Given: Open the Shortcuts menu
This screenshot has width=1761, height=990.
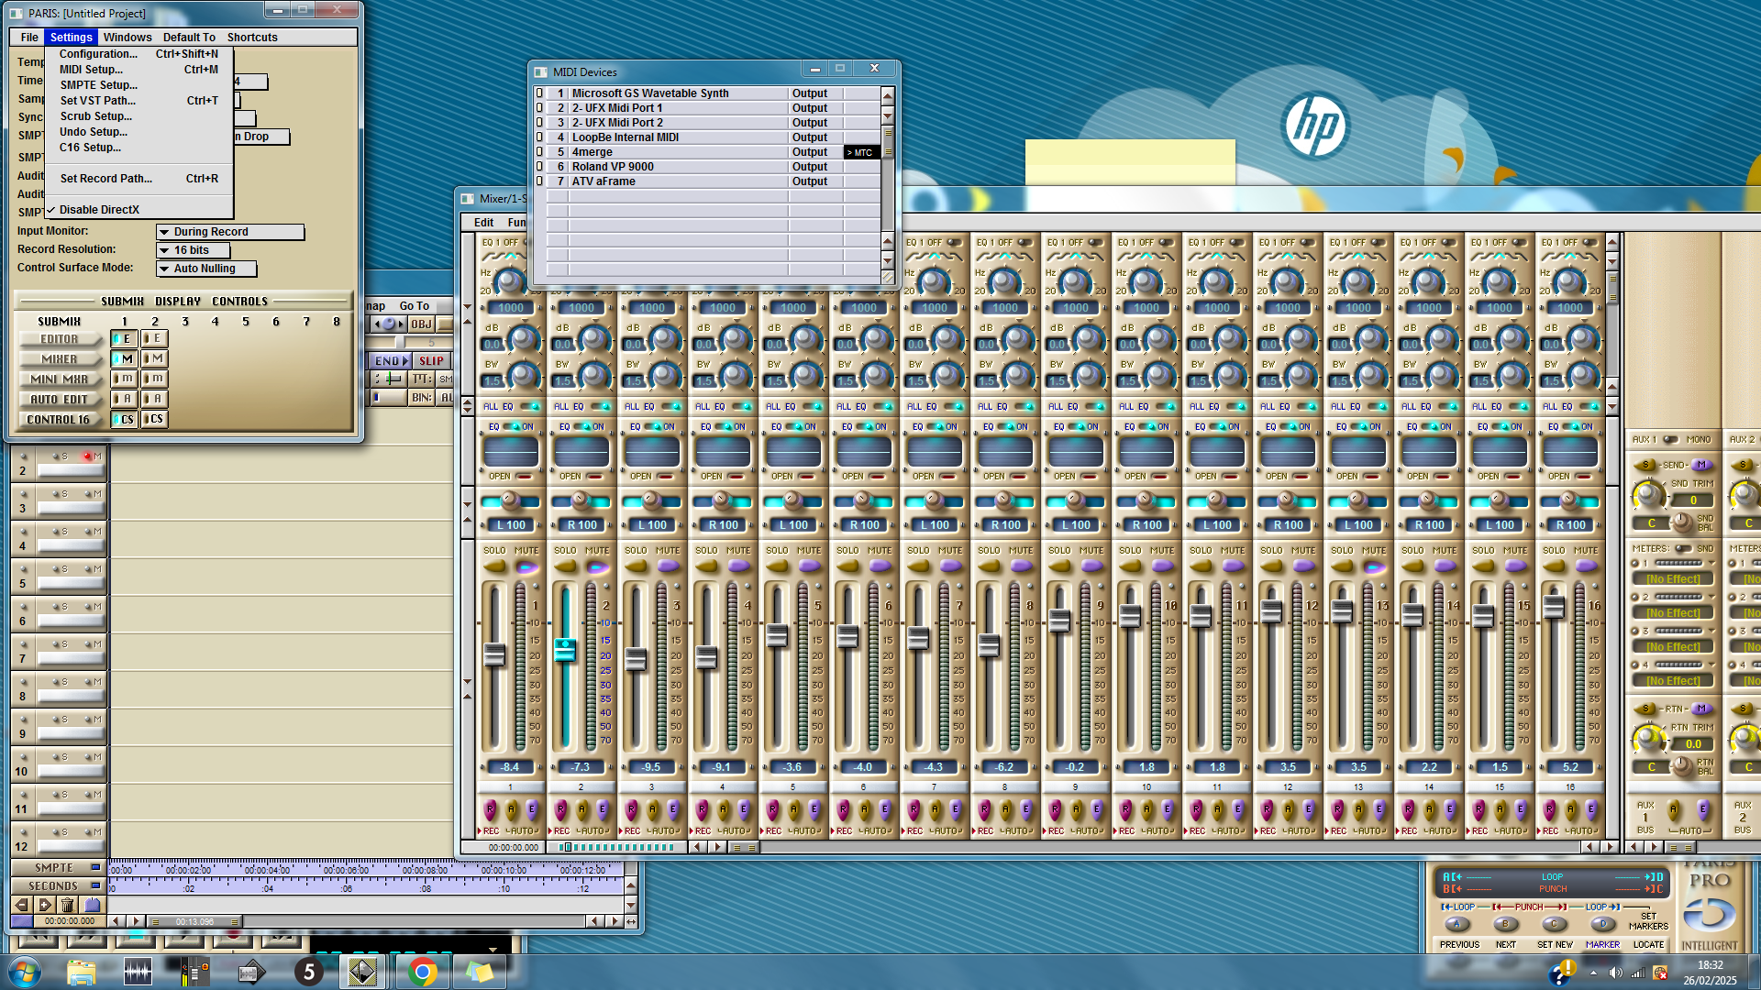Looking at the screenshot, I should point(252,38).
